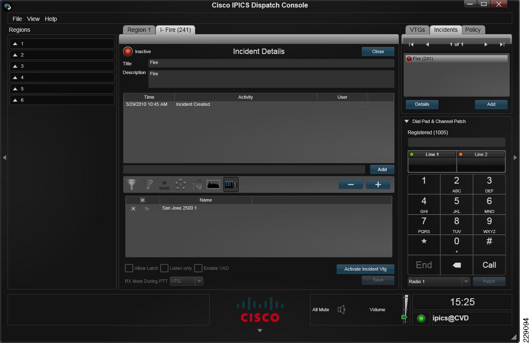Click the minus remove resource button
Screen dimensions: 529x343
click(351, 184)
